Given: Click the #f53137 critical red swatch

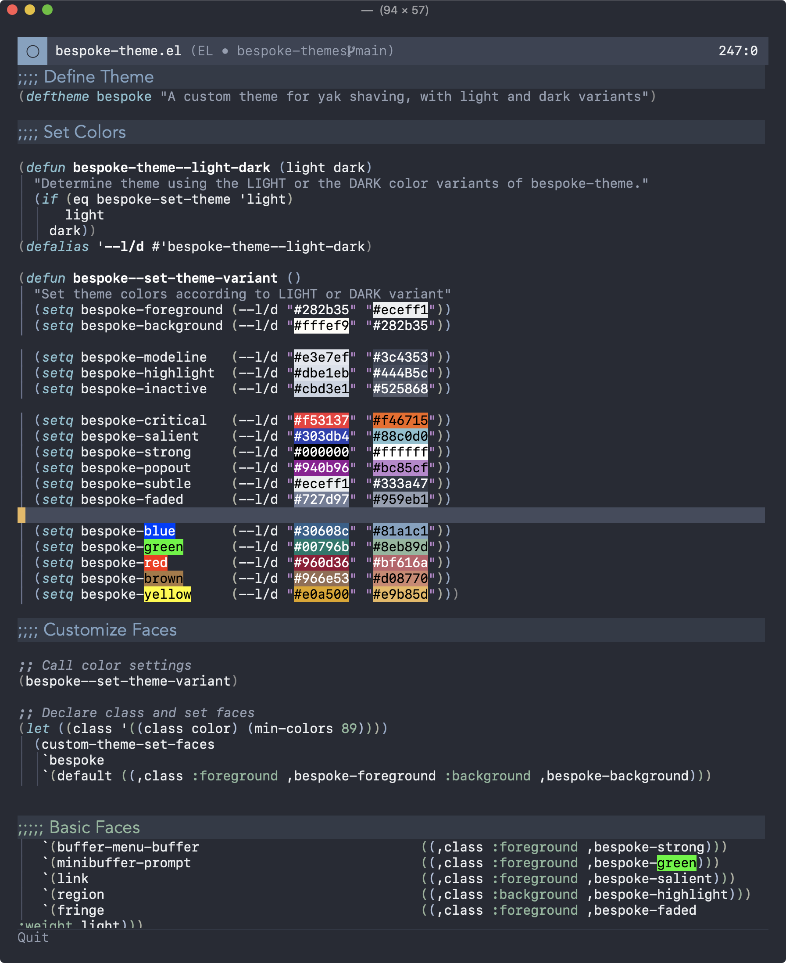Looking at the screenshot, I should click(322, 420).
